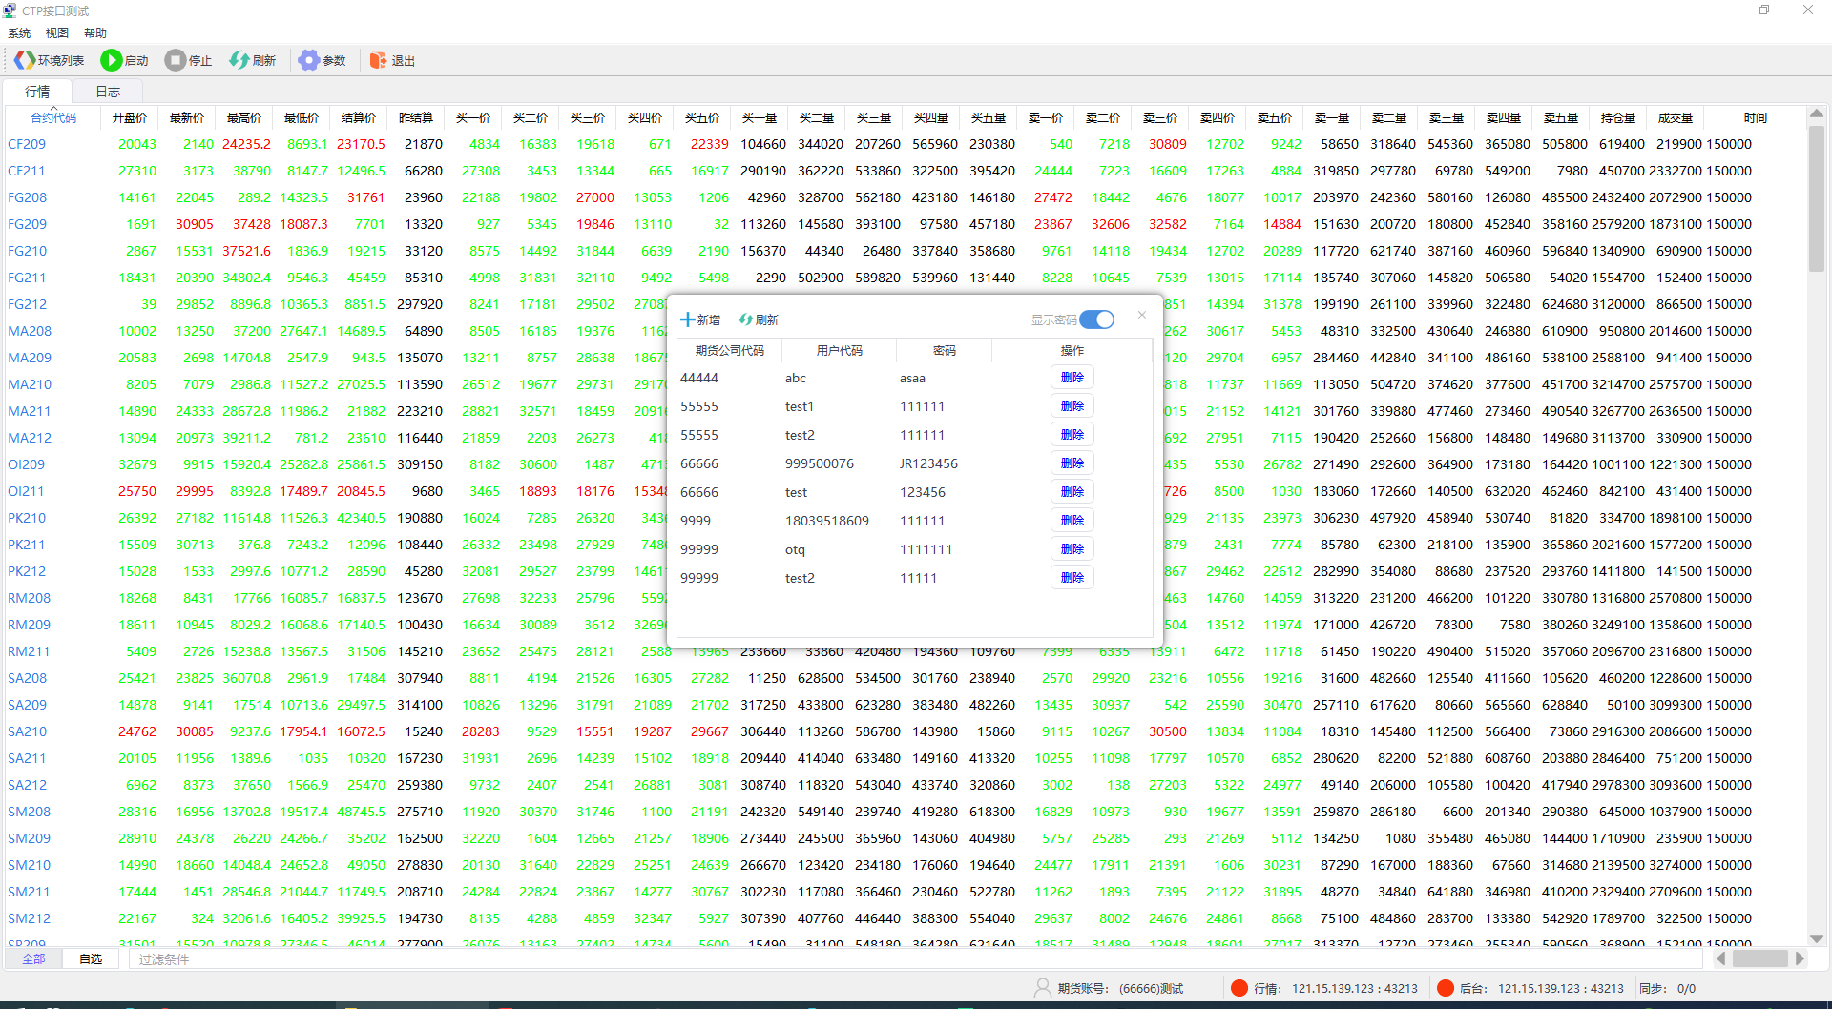Click the 期货账号 (66666)测试 status text
This screenshot has height=1009, width=1832.
pos(1120,988)
